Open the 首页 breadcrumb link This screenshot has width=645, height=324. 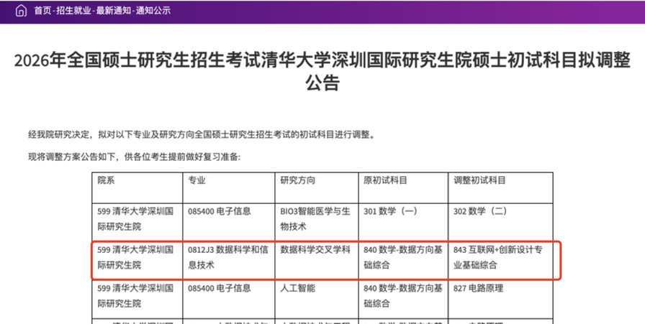tap(42, 11)
